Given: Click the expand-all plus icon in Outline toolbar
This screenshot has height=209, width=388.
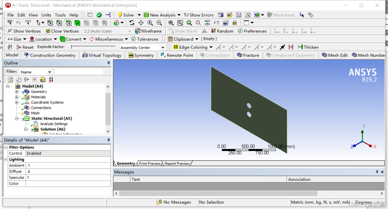Looking at the screenshot, I should 34,79.
